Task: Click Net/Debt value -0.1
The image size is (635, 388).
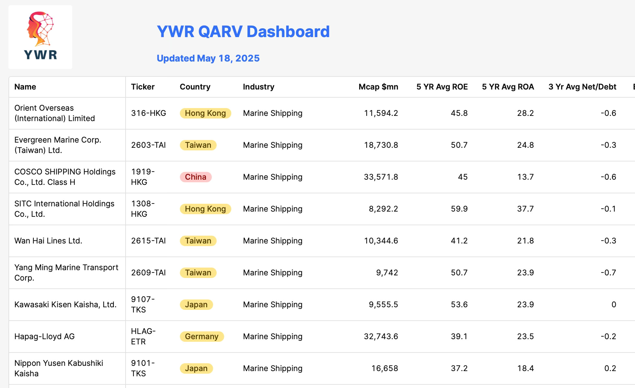Action: [608, 209]
